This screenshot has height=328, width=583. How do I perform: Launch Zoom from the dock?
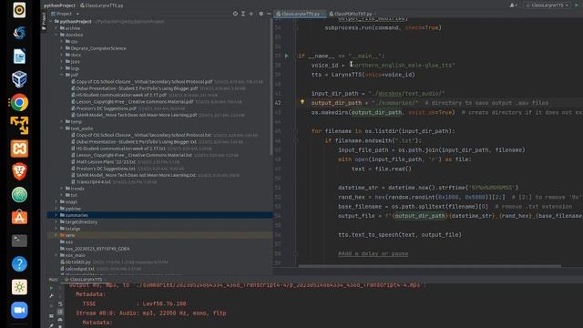click(19, 310)
